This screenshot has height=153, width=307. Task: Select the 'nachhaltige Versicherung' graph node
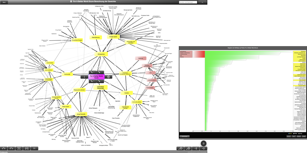(111, 107)
